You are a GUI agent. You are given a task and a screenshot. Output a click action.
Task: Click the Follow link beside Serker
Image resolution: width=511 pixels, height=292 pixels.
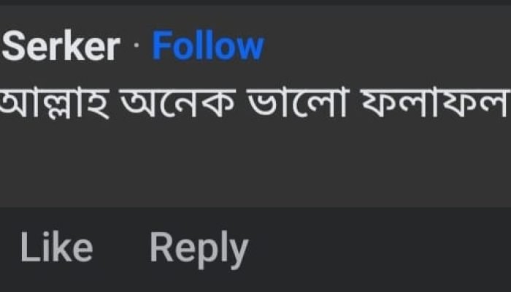(207, 47)
